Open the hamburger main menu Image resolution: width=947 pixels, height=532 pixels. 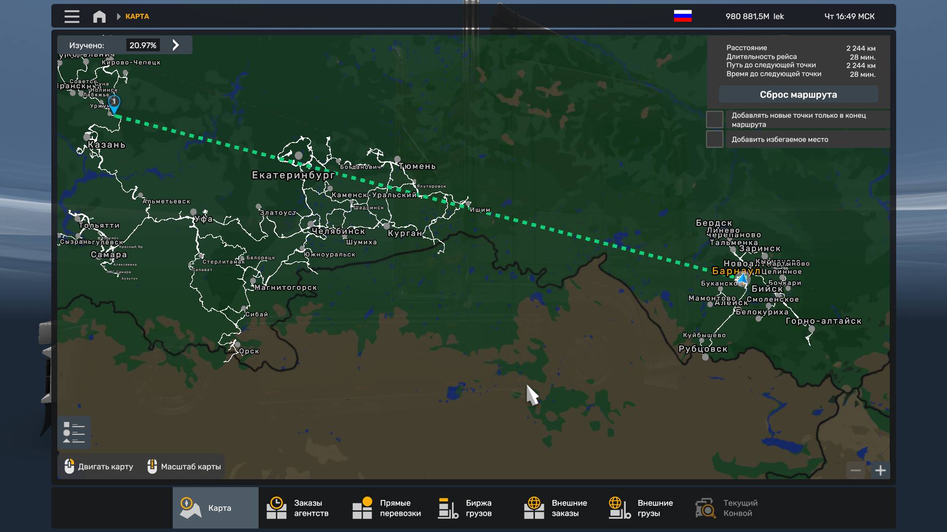[x=72, y=16]
